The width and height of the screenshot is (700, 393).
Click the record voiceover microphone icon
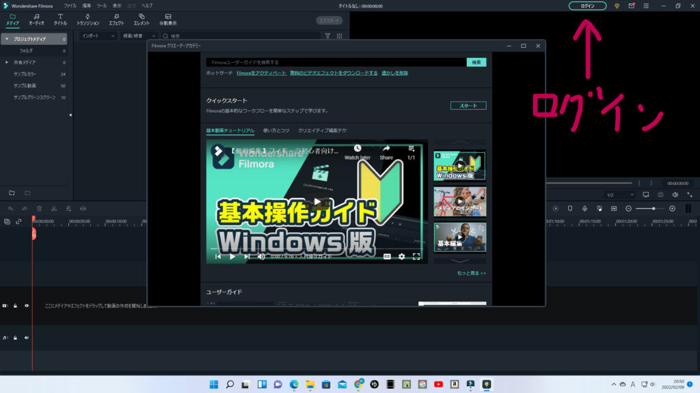click(584, 209)
